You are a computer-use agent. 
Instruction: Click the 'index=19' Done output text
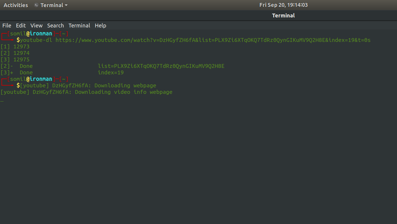click(111, 73)
